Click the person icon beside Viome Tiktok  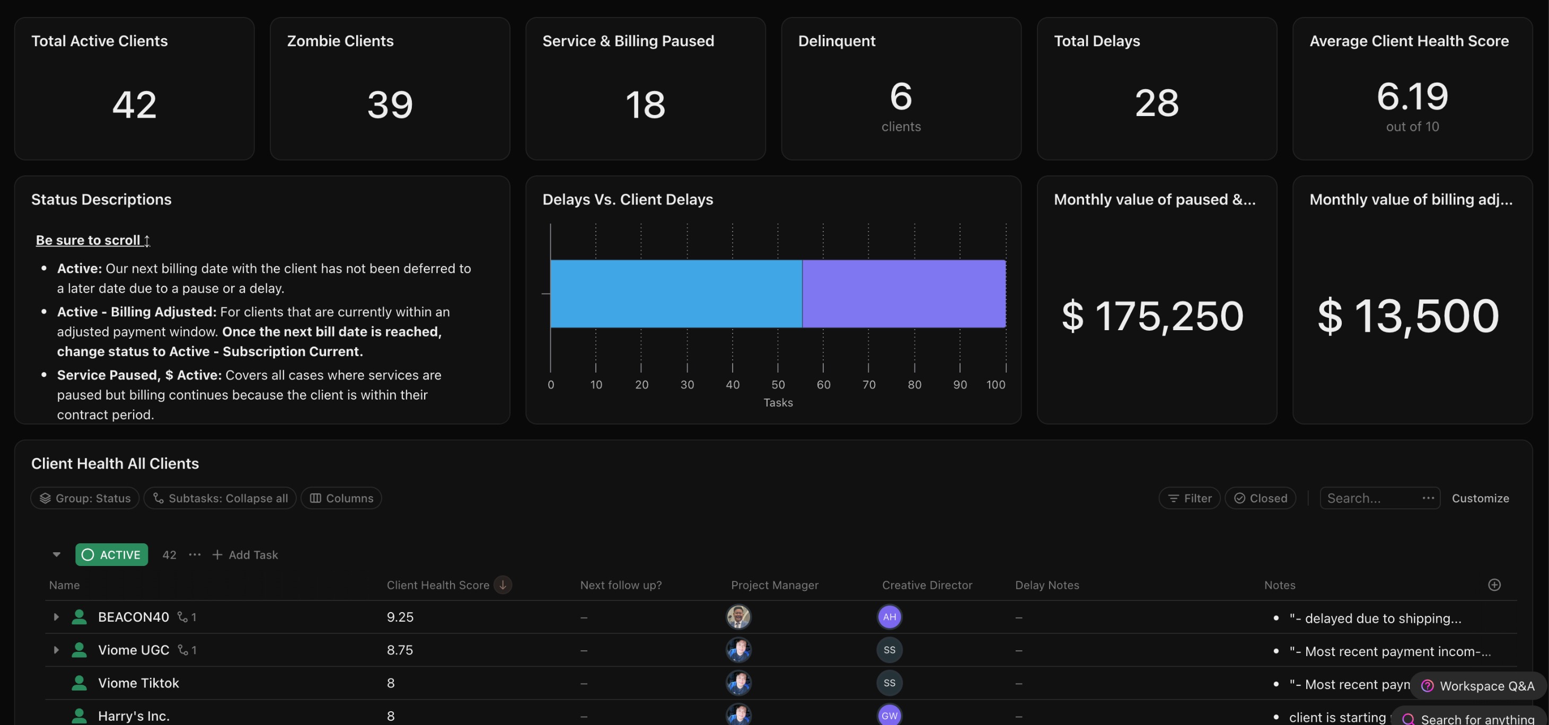point(79,683)
